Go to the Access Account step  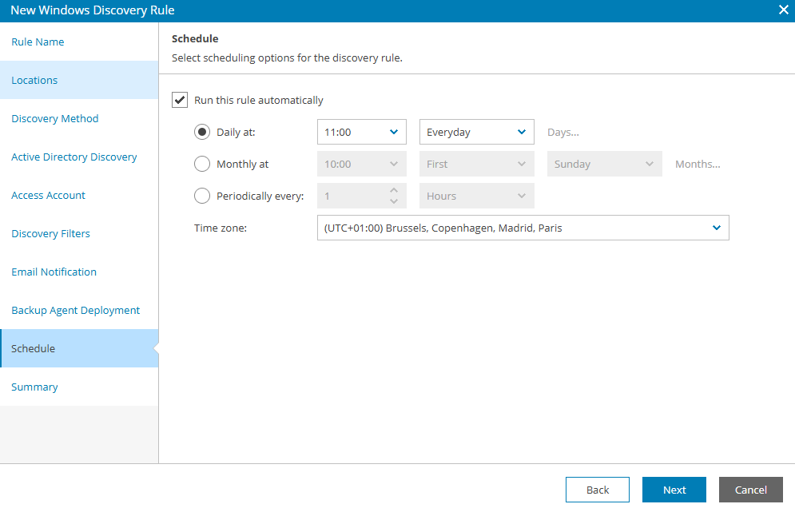coord(79,195)
